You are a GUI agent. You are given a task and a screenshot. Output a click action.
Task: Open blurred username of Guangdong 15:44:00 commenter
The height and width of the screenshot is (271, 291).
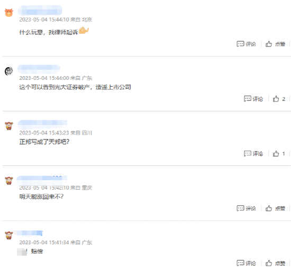click(39, 69)
